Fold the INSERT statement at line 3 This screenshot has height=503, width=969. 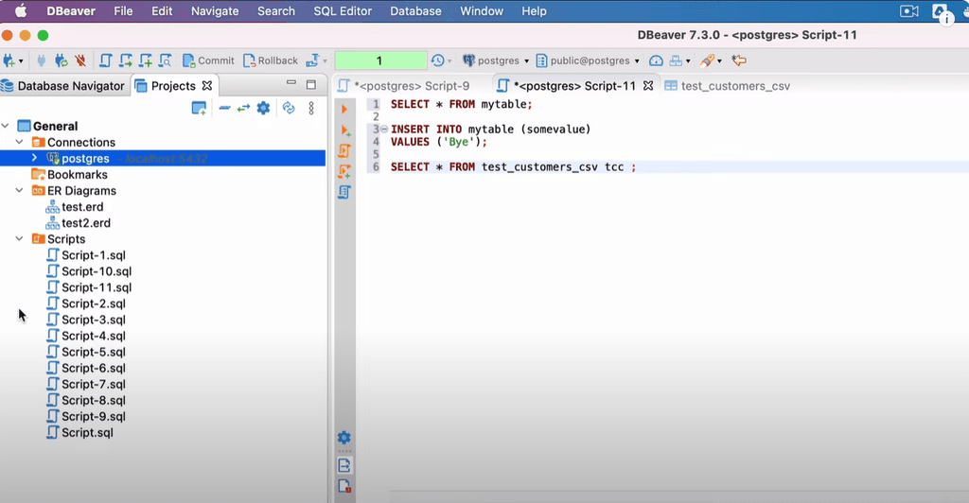click(x=384, y=129)
